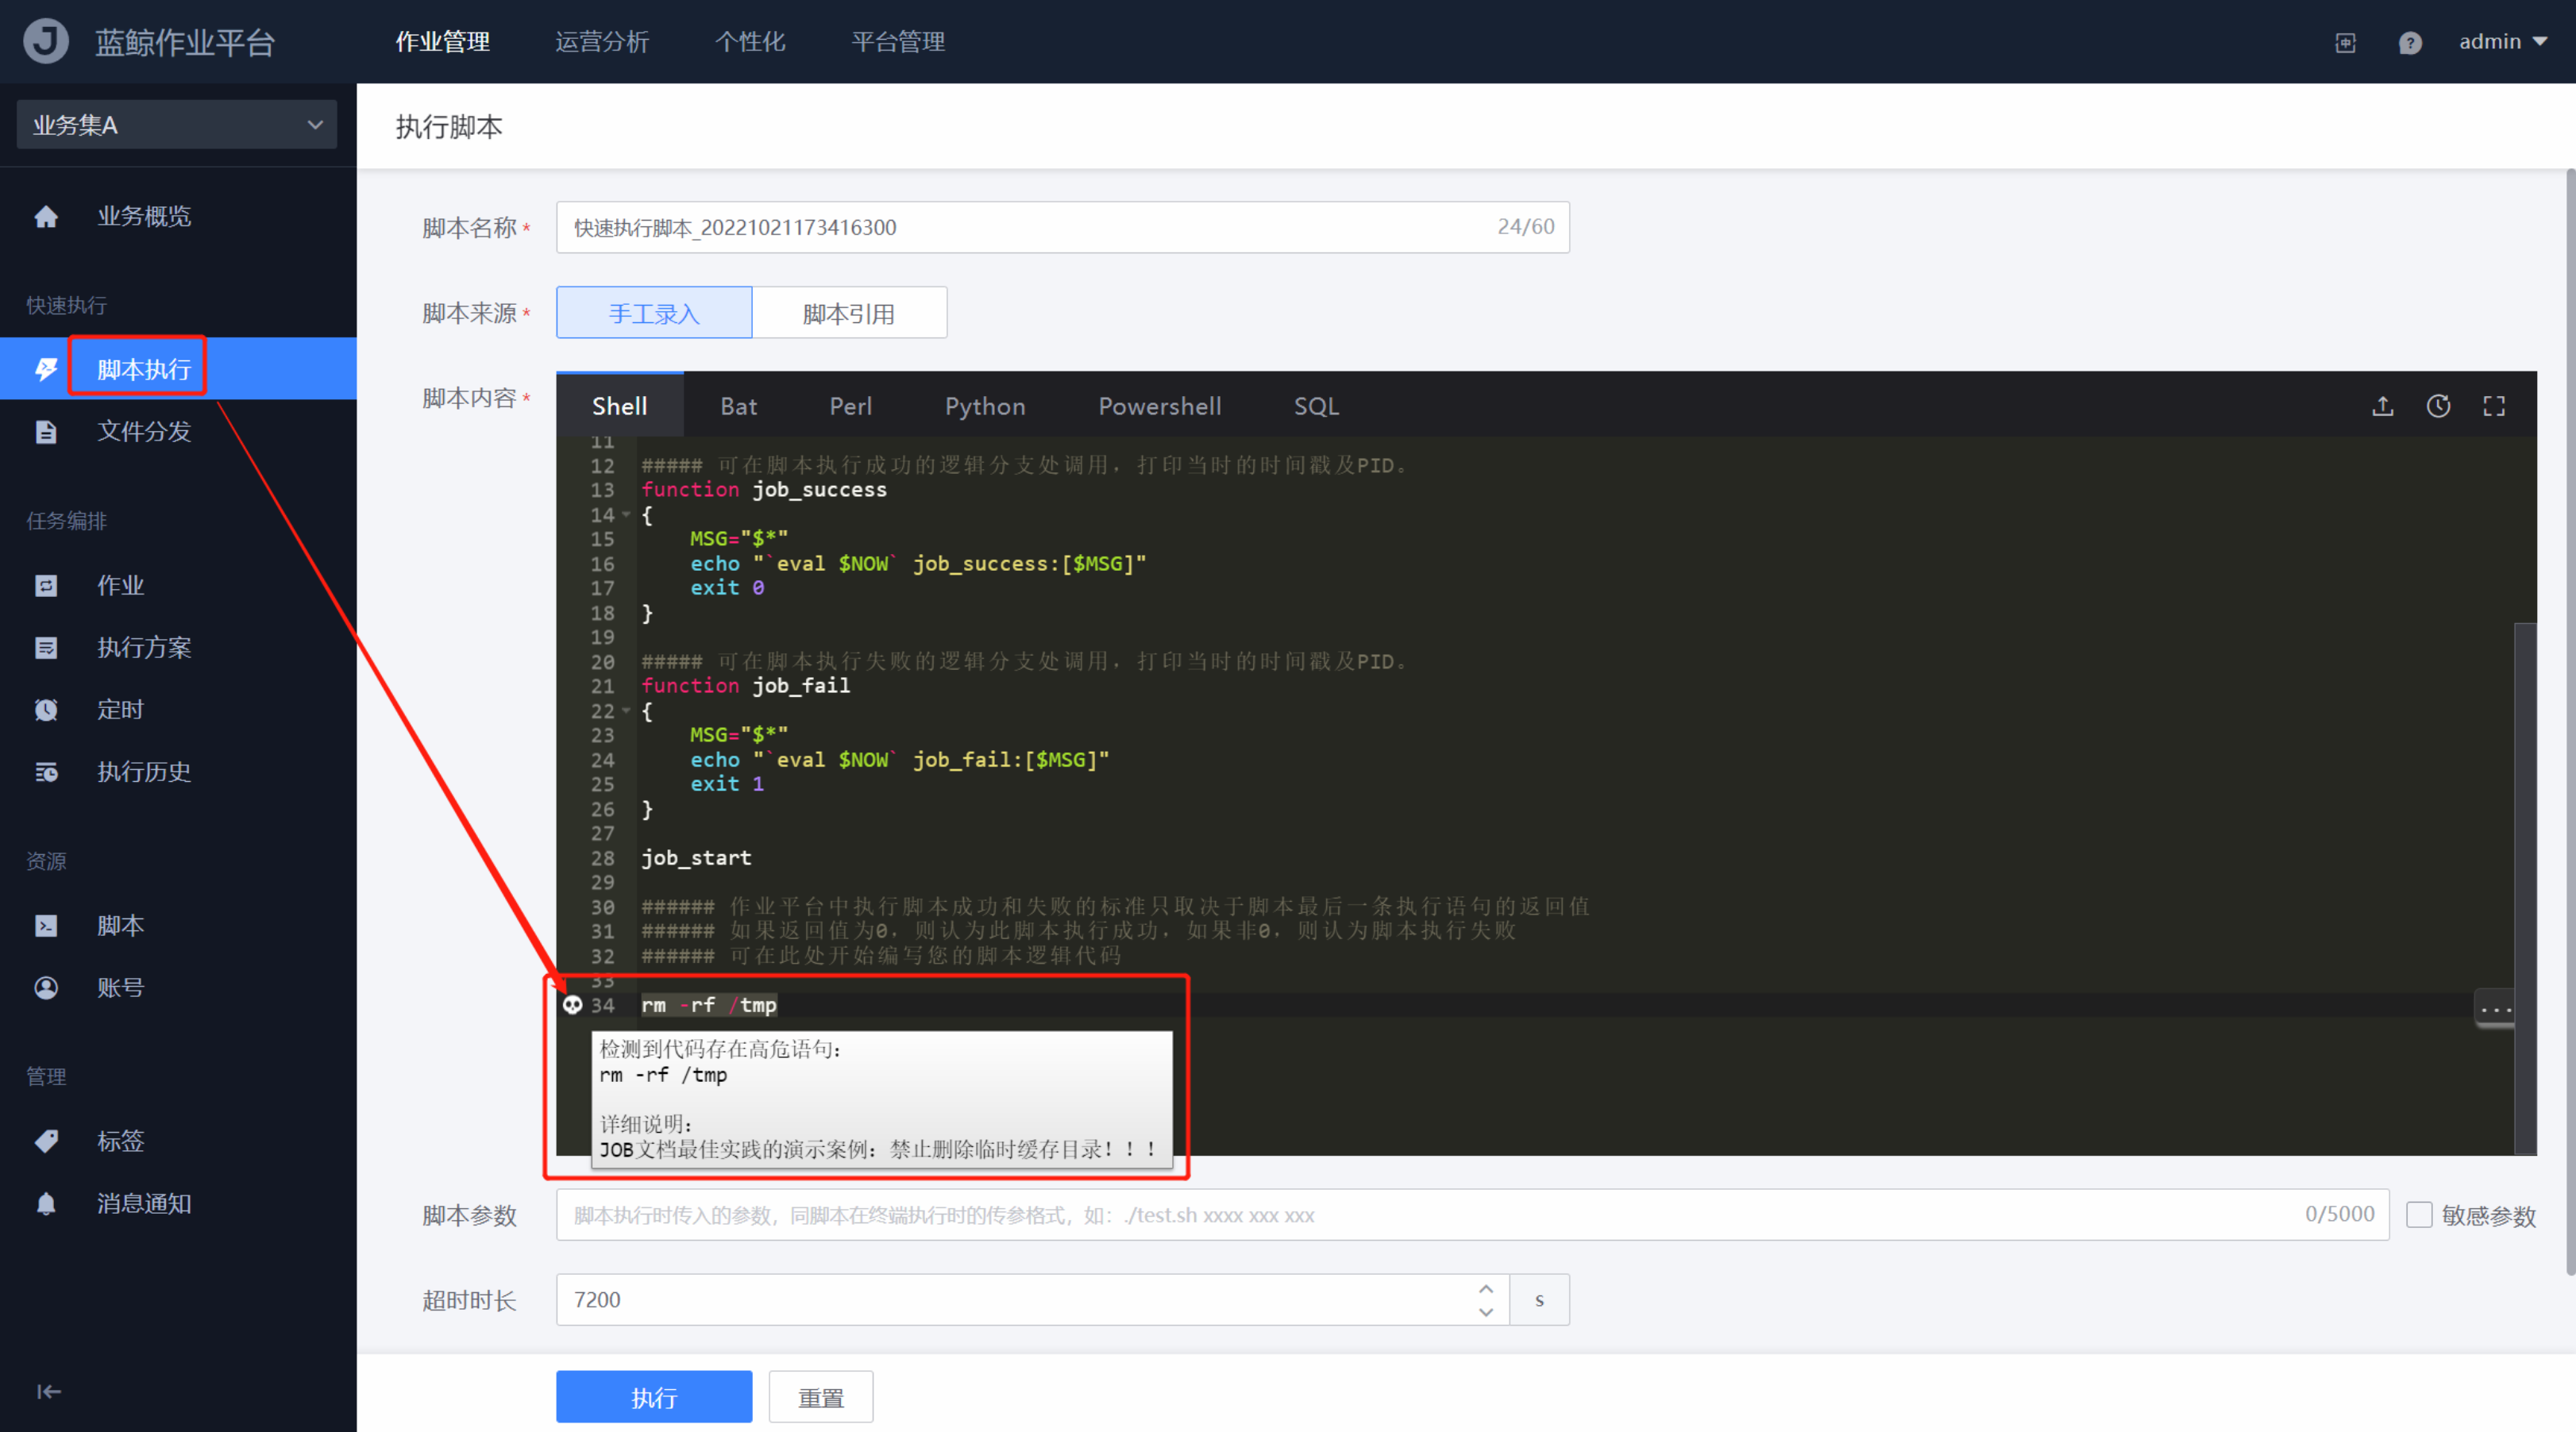Collapse code fold arrow on line 14

pyautogui.click(x=626, y=514)
